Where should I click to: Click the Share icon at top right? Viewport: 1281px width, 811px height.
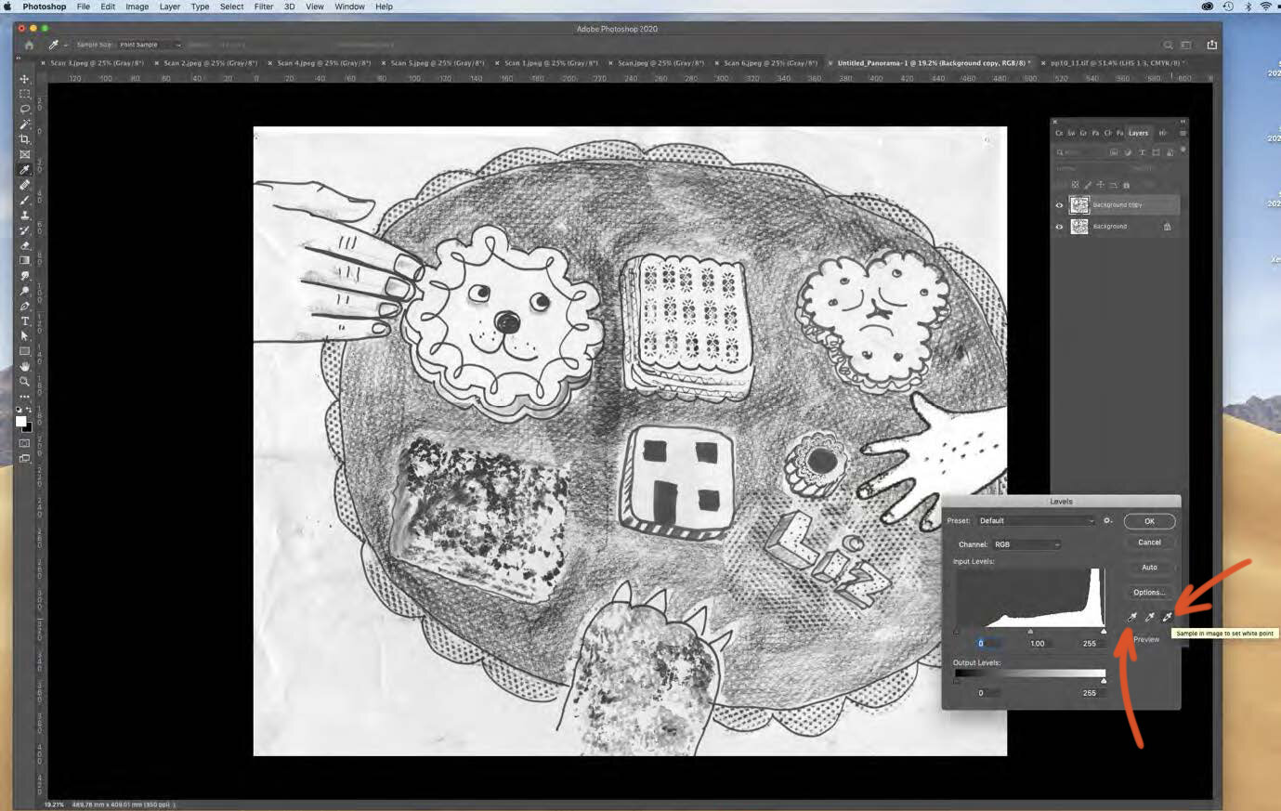(1211, 45)
